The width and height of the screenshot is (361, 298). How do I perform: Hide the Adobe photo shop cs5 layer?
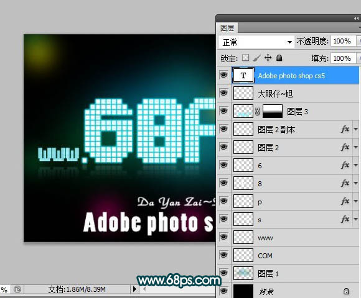pyautogui.click(x=224, y=75)
